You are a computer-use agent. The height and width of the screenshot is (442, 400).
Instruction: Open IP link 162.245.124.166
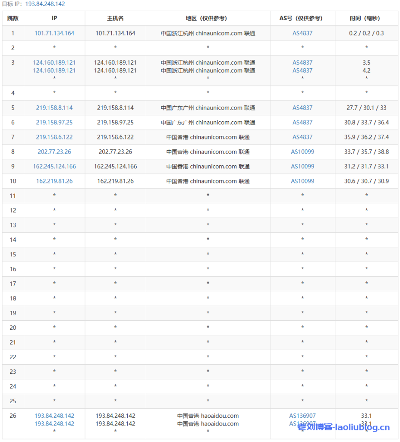pyautogui.click(x=54, y=167)
